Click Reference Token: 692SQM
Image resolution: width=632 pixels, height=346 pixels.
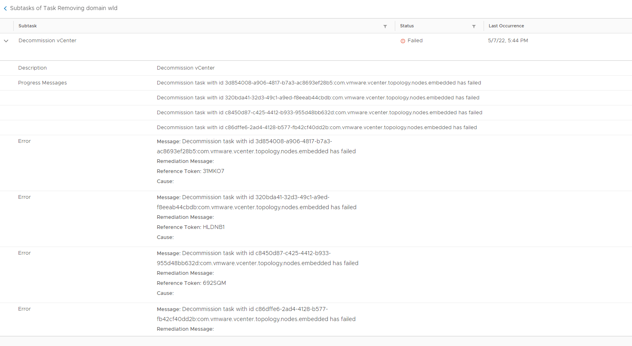click(x=192, y=283)
